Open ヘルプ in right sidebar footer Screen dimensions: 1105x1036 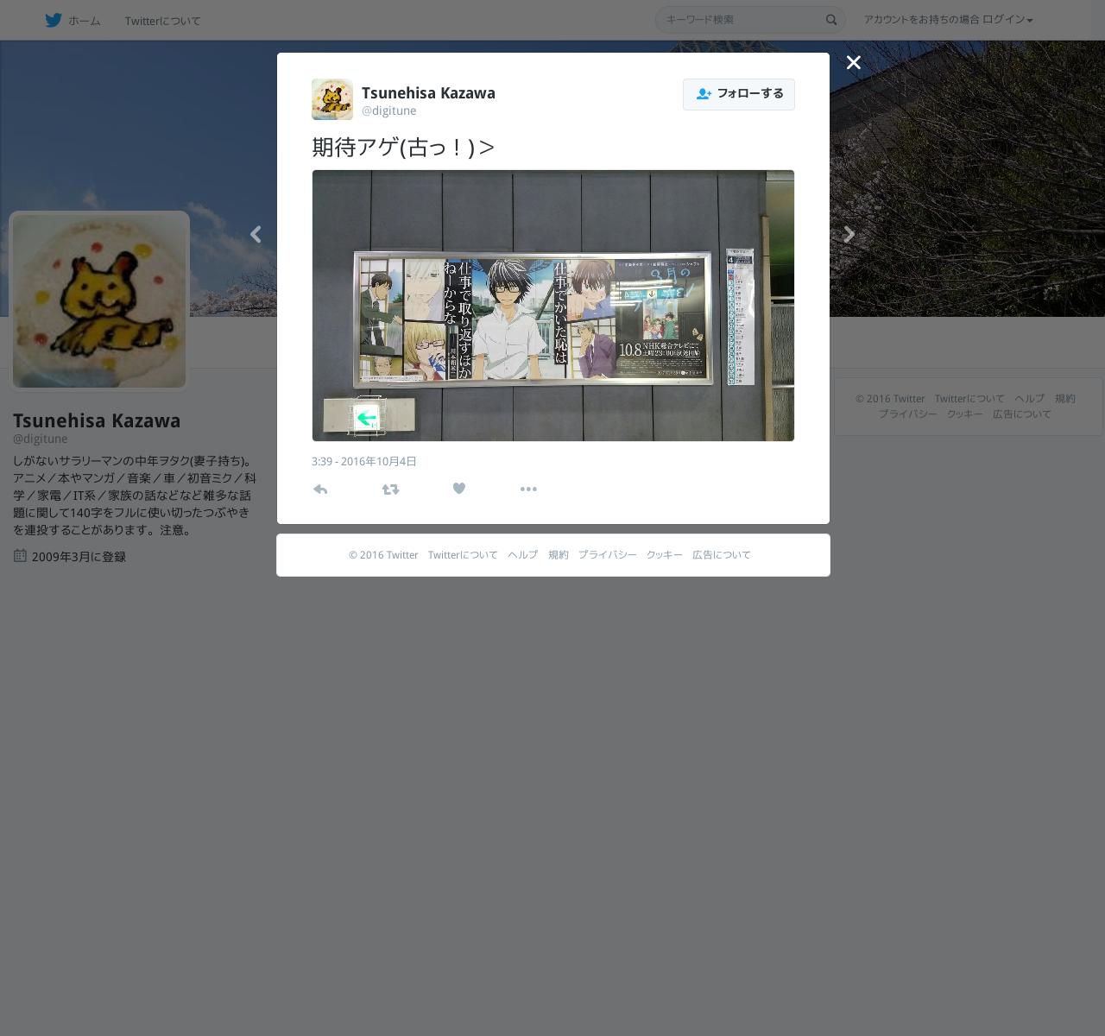pyautogui.click(x=1029, y=399)
